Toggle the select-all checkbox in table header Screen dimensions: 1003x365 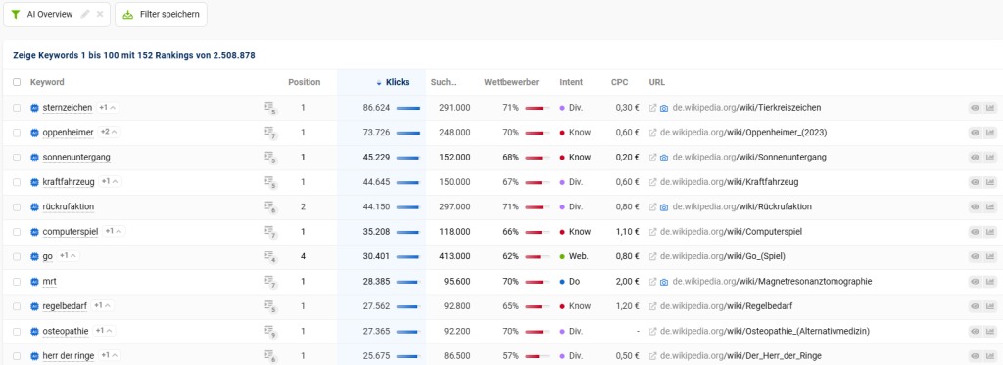pos(17,82)
